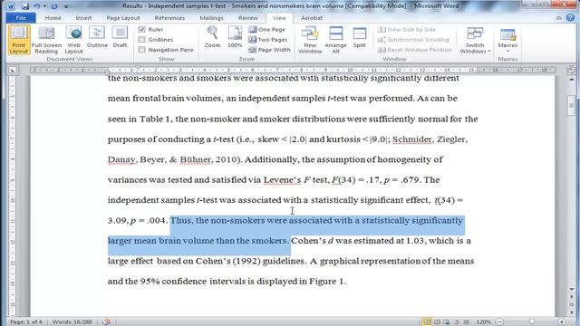The image size is (580, 326).
Task: Enable the Gridlines checkbox
Action: (x=142, y=40)
